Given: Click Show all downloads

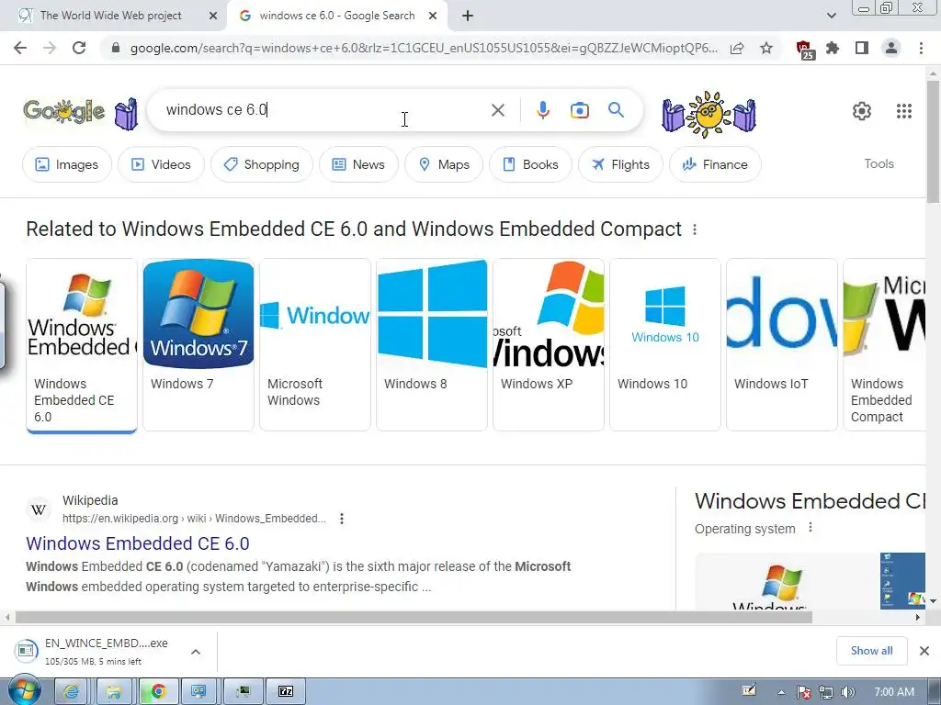Looking at the screenshot, I should coord(871,651).
